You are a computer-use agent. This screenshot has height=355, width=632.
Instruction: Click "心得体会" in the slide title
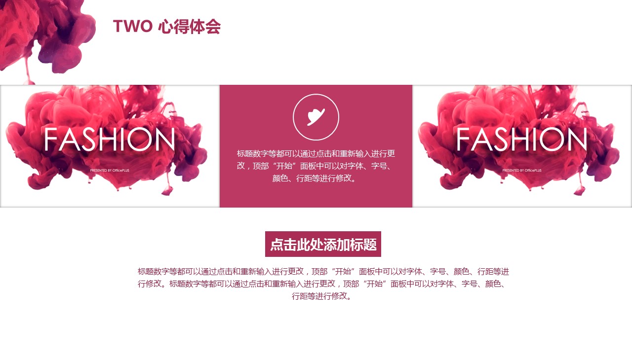[190, 27]
